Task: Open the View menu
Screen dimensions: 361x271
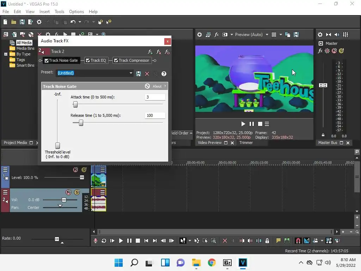Action: point(30,12)
